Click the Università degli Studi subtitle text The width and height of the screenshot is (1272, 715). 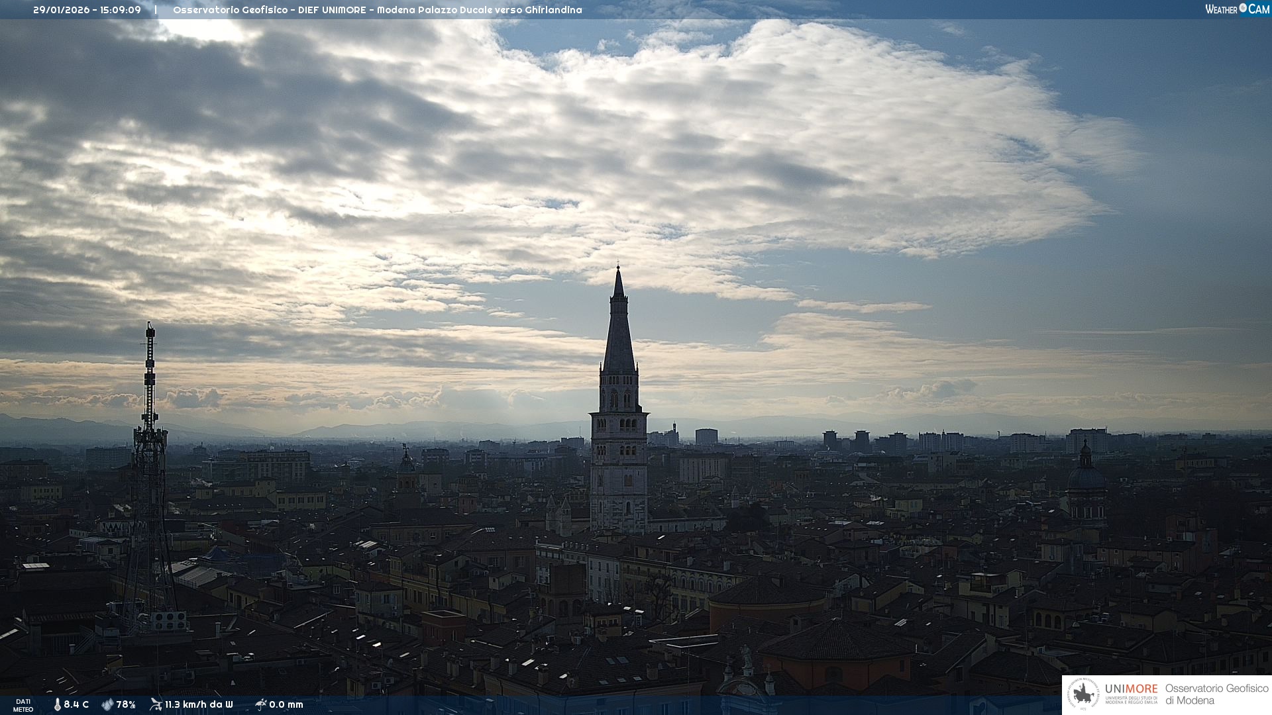[x=1131, y=700]
